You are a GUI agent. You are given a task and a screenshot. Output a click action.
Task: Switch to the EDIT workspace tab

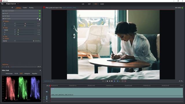pyautogui.click(x=89, y=4)
